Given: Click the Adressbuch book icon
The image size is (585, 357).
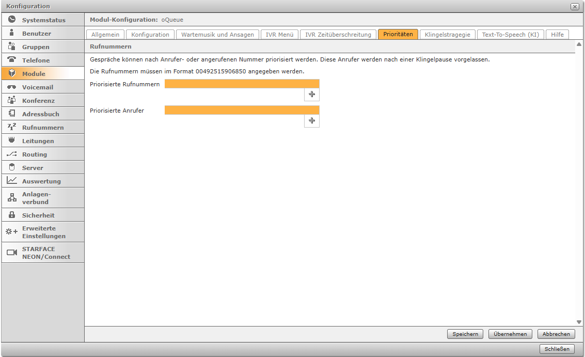Looking at the screenshot, I should (12, 114).
